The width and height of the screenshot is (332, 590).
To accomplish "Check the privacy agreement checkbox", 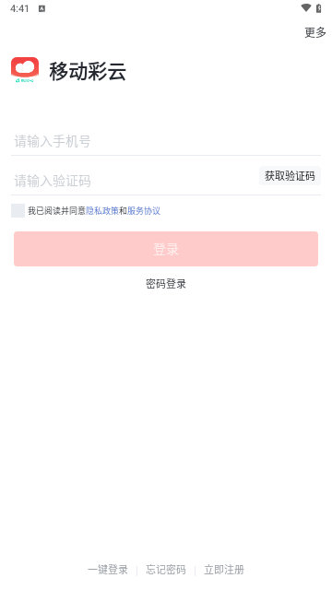I will (18, 211).
